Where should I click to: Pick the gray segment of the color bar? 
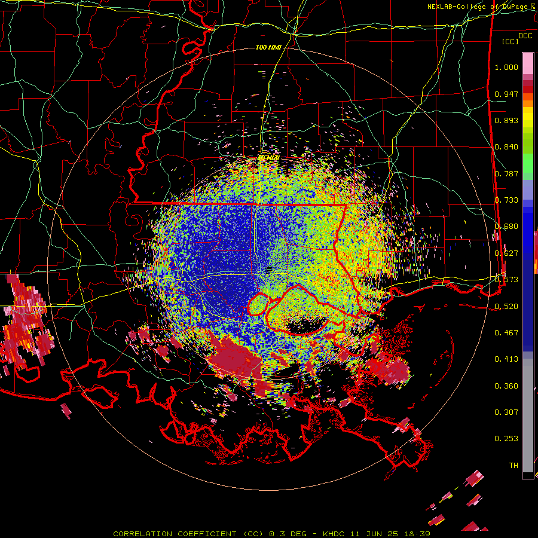(528, 415)
